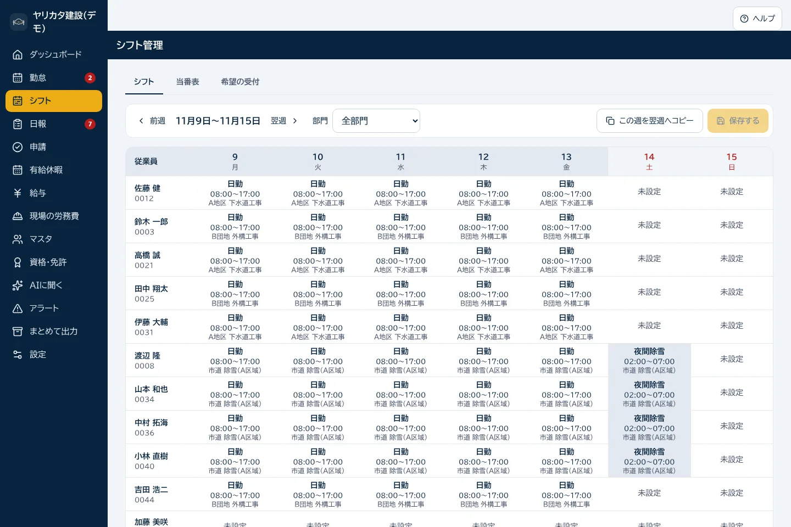Open the ヘルプ help button
The height and width of the screenshot is (527, 791).
pyautogui.click(x=757, y=19)
